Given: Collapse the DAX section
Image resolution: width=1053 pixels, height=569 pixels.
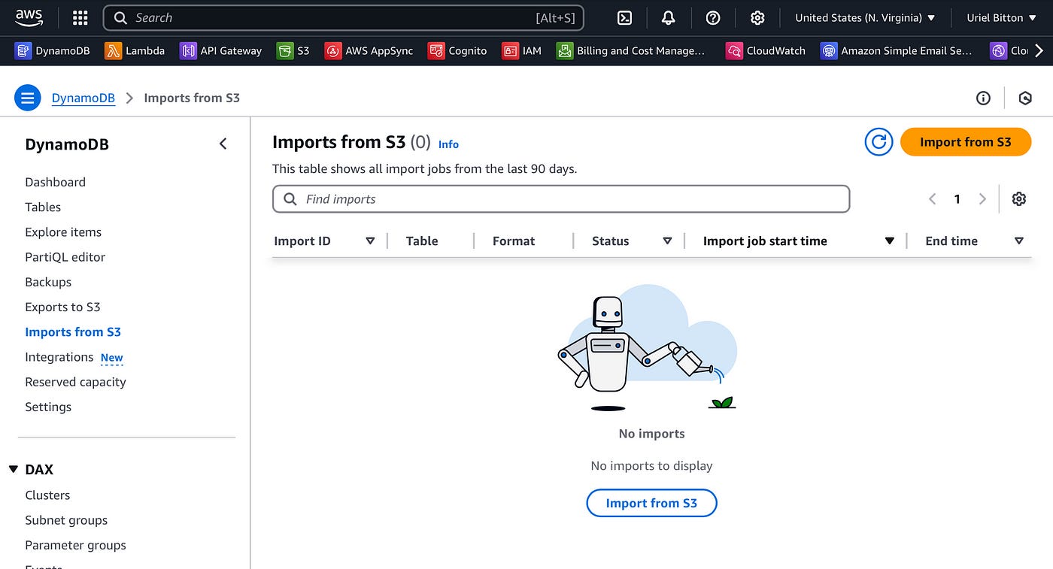Looking at the screenshot, I should (14, 469).
